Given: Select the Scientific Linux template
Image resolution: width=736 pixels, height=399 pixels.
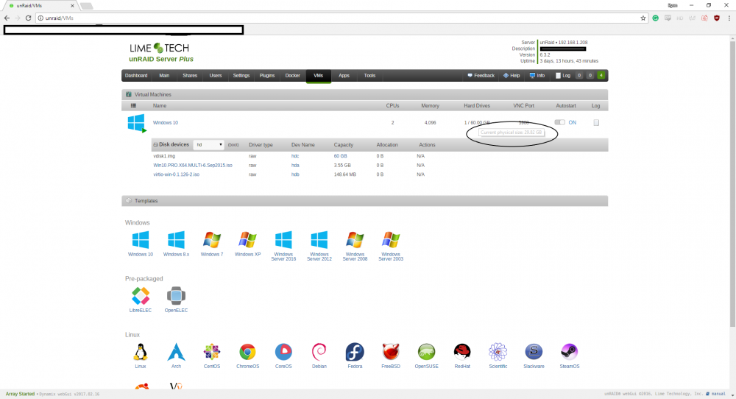Looking at the screenshot, I should pyautogui.click(x=498, y=352).
